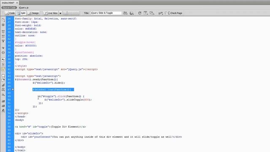Screen dimensions: 270x152
Task: Open the File Management icon menu
Action: (x=125, y=13)
